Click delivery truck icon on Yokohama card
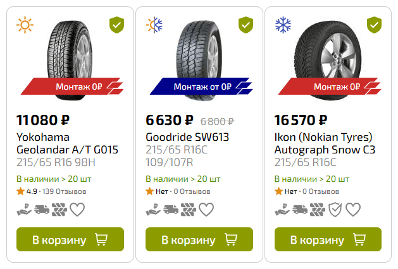The width and height of the screenshot is (398, 269). tap(42, 210)
